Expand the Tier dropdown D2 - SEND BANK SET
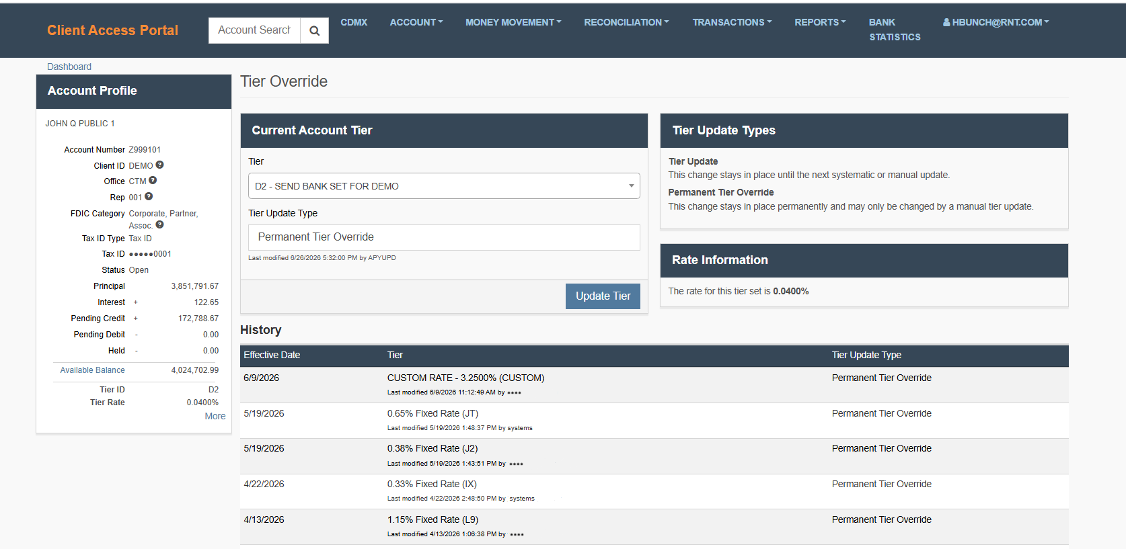1126x549 pixels. coord(444,186)
